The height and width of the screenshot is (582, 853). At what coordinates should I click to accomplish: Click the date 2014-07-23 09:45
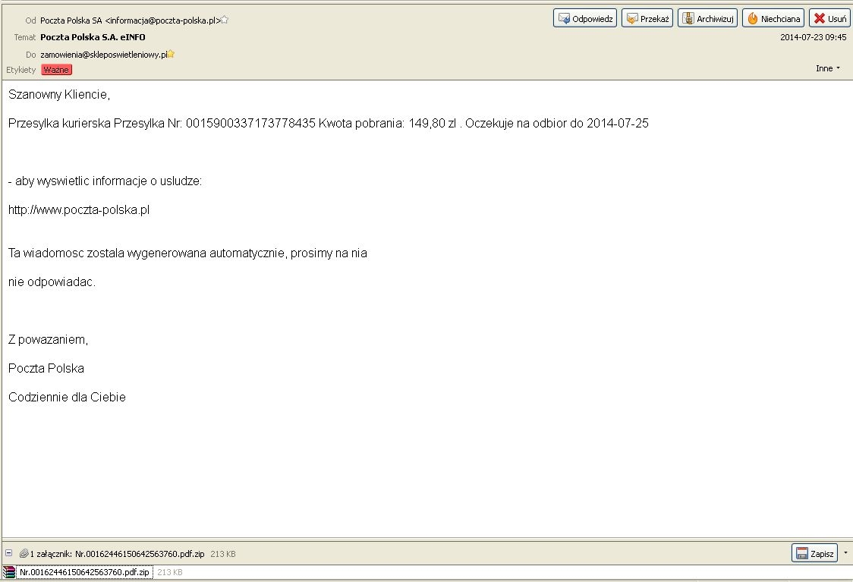(x=814, y=37)
